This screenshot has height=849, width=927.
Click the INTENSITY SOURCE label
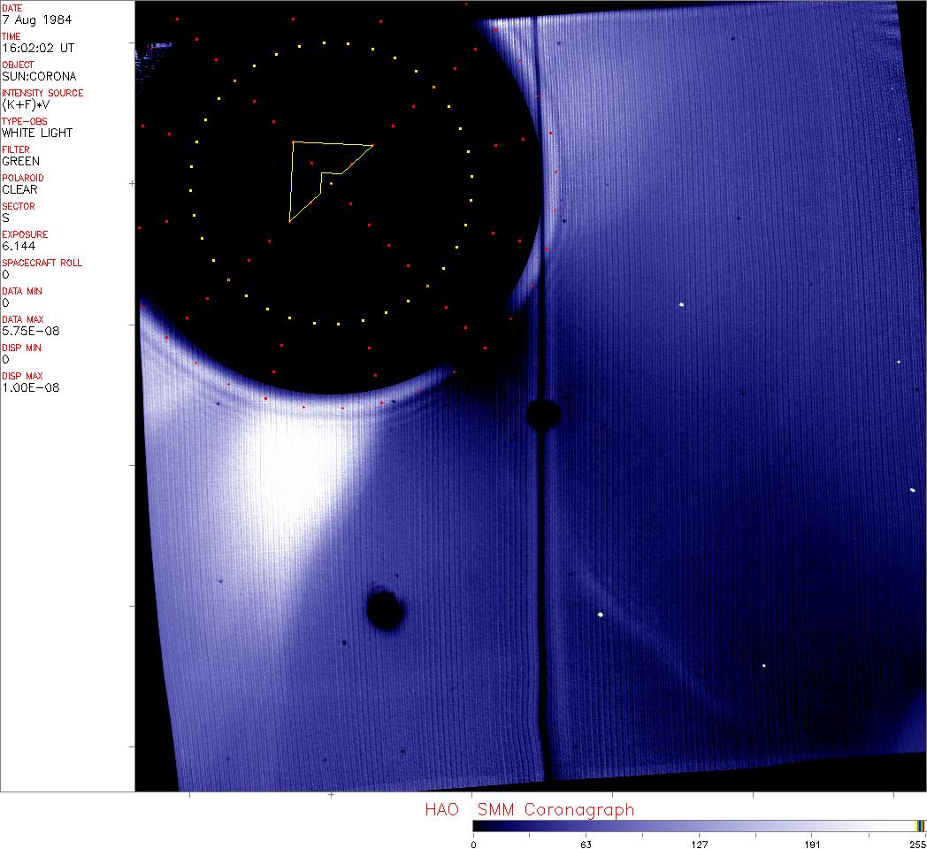[42, 93]
